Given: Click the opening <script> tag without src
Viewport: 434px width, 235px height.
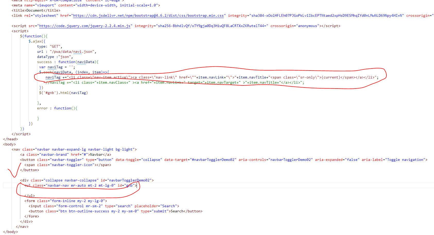Looking at the screenshot, I should [20, 31].
